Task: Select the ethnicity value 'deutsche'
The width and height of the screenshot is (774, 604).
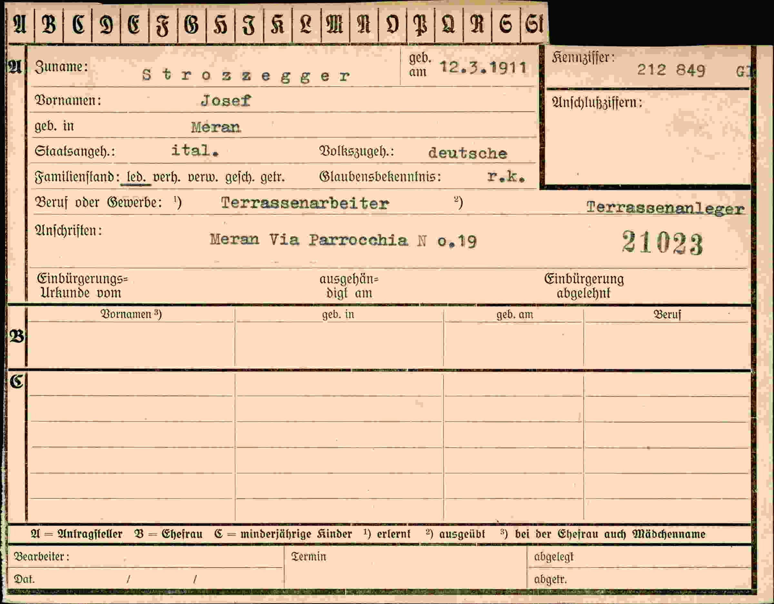Action: (x=468, y=153)
